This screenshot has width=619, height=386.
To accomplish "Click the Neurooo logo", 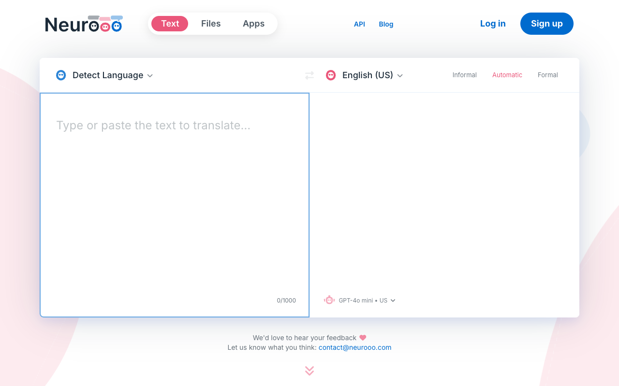I will (x=84, y=24).
